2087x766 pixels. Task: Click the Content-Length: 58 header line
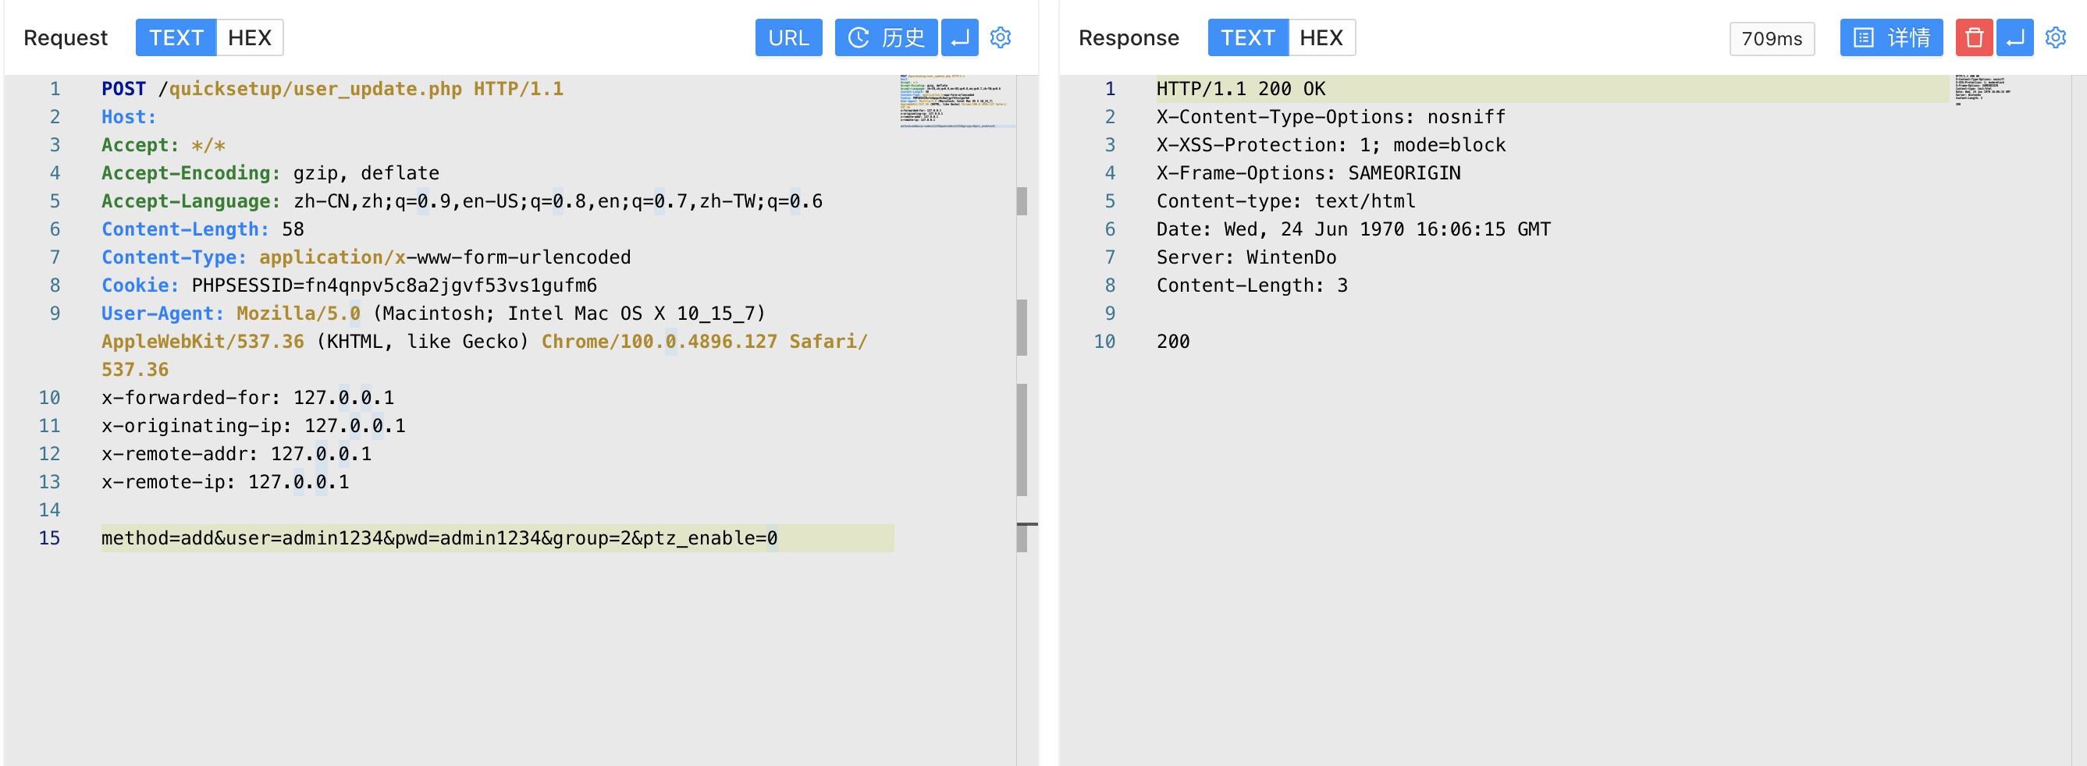pyautogui.click(x=203, y=229)
